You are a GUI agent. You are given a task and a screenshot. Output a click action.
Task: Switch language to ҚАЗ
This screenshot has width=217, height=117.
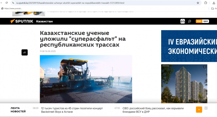click(206, 21)
